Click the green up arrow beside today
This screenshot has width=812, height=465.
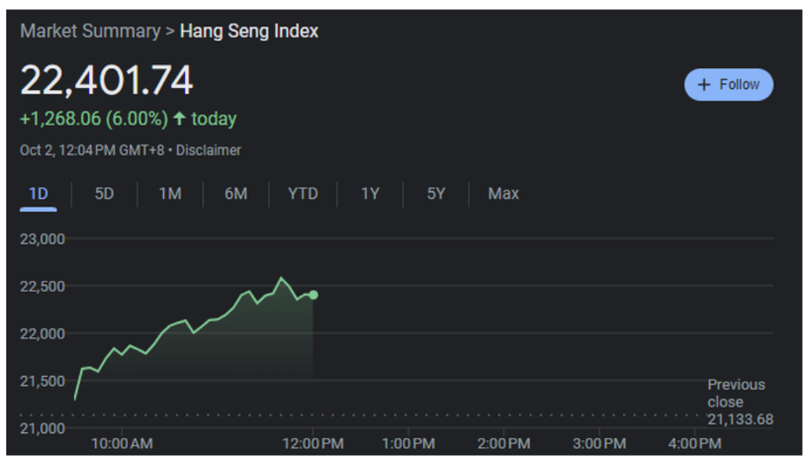point(179,119)
